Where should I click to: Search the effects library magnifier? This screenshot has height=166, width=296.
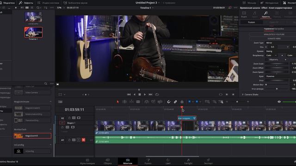coord(46,83)
